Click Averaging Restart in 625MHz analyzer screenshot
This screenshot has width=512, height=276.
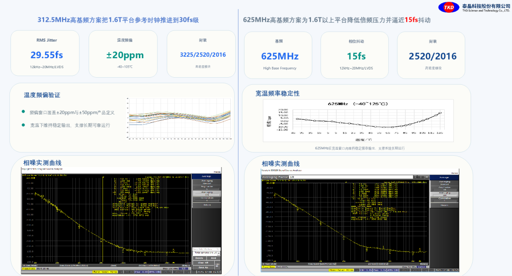(444, 183)
